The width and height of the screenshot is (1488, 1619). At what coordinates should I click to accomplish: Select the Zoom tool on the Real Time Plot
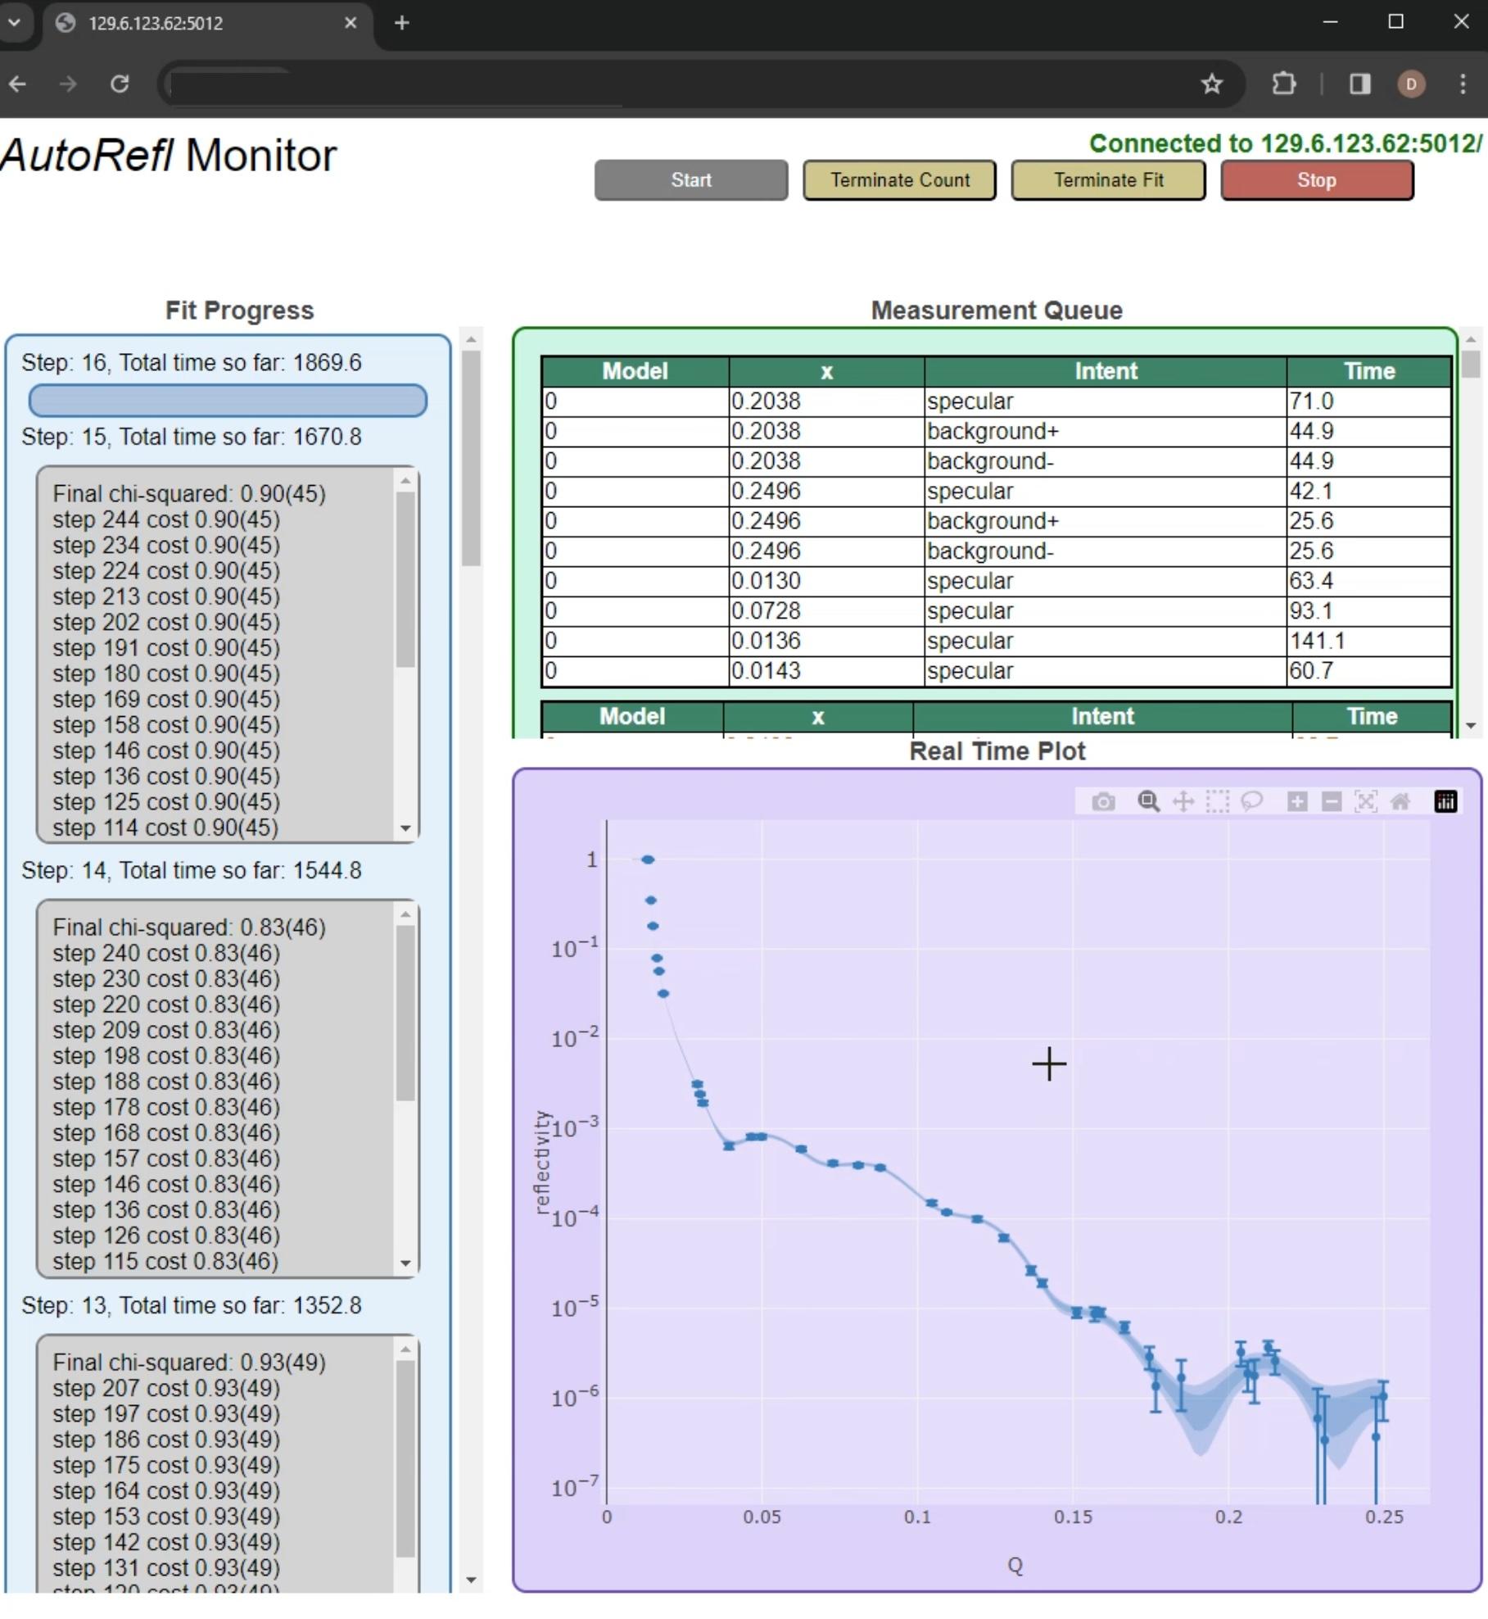tap(1149, 801)
